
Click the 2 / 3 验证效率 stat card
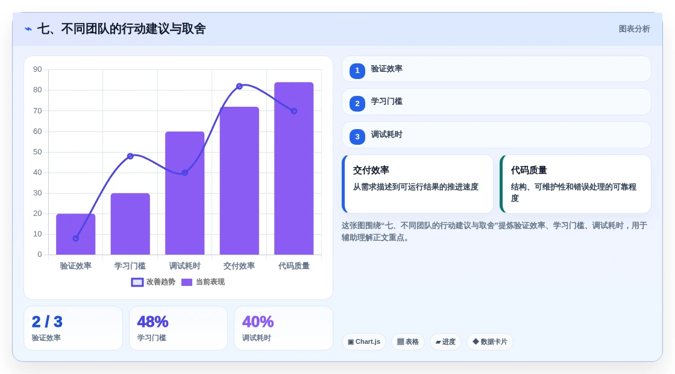[73, 328]
